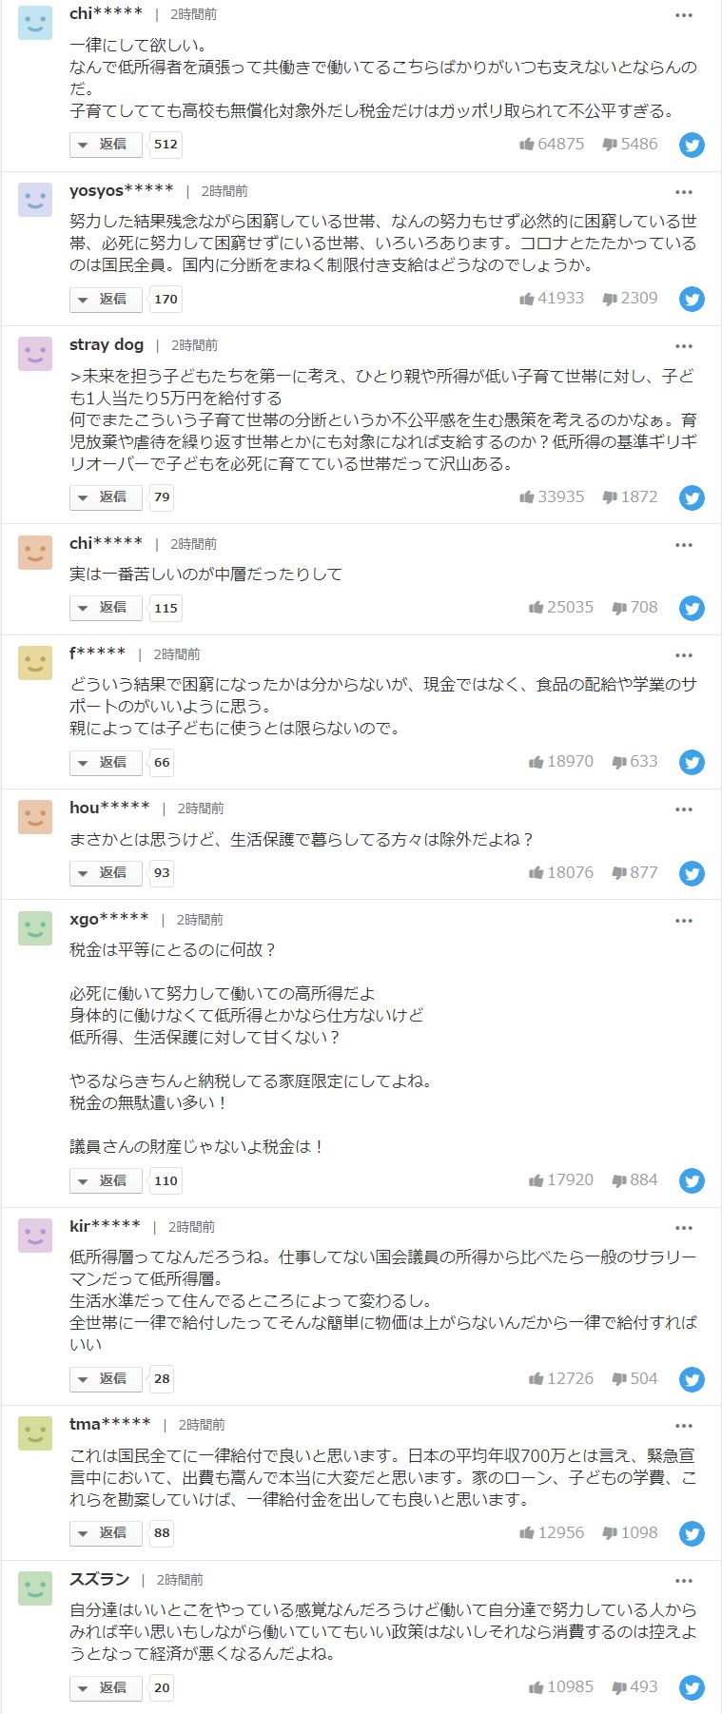
Task: Expand 512 replies on first chi***** comment
Action: (106, 145)
